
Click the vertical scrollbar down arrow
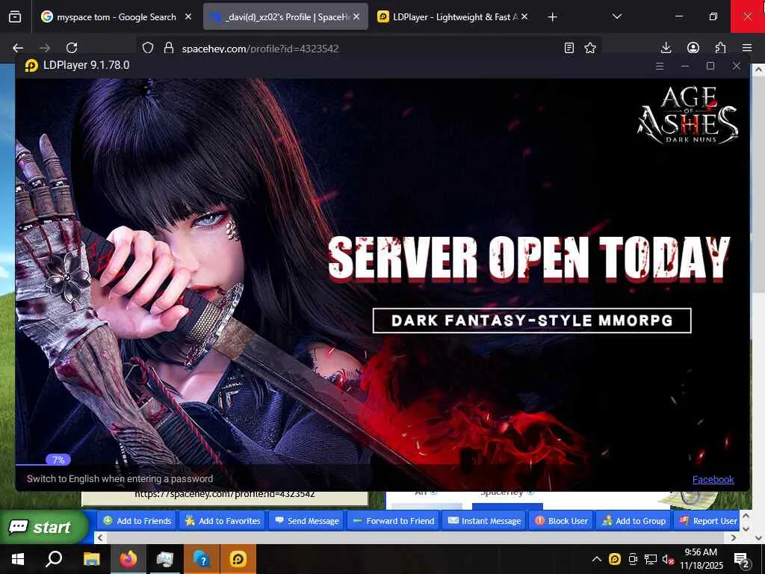click(758, 537)
